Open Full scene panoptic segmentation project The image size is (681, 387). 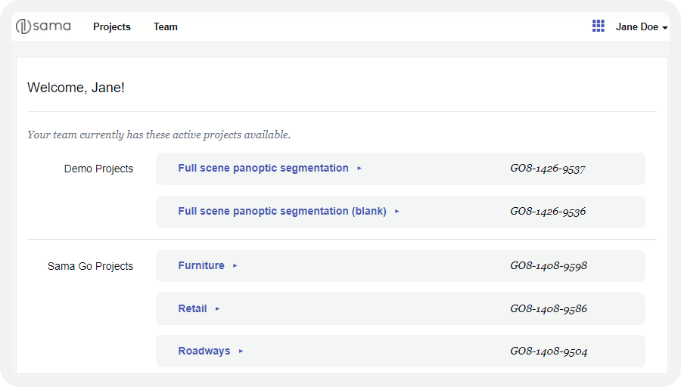[263, 169]
